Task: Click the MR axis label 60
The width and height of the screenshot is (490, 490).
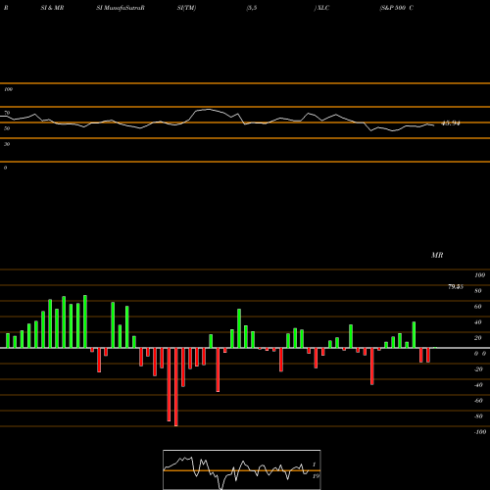Action: coord(478,307)
